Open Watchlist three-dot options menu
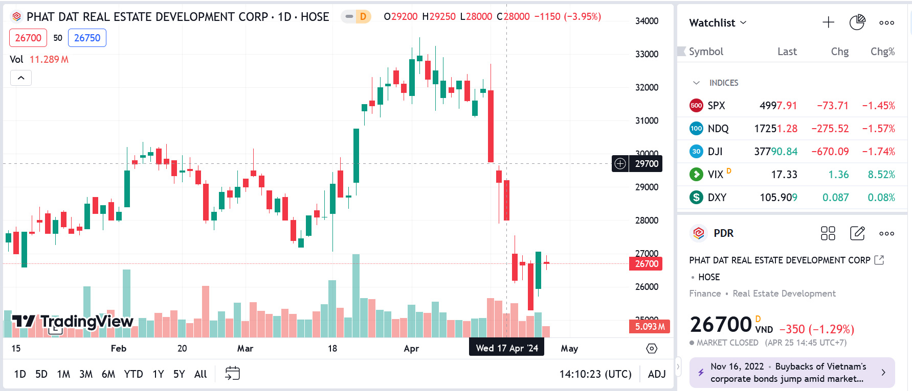 point(886,22)
